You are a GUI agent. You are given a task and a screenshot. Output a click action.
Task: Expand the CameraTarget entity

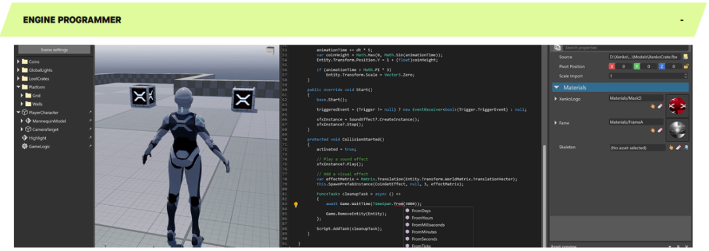tap(22, 129)
